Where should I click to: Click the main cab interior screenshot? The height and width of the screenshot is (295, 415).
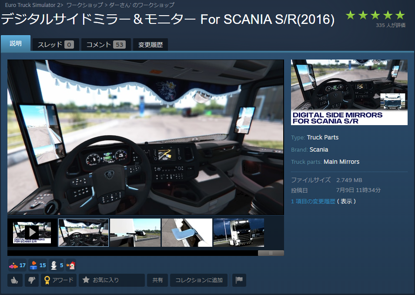click(146, 137)
